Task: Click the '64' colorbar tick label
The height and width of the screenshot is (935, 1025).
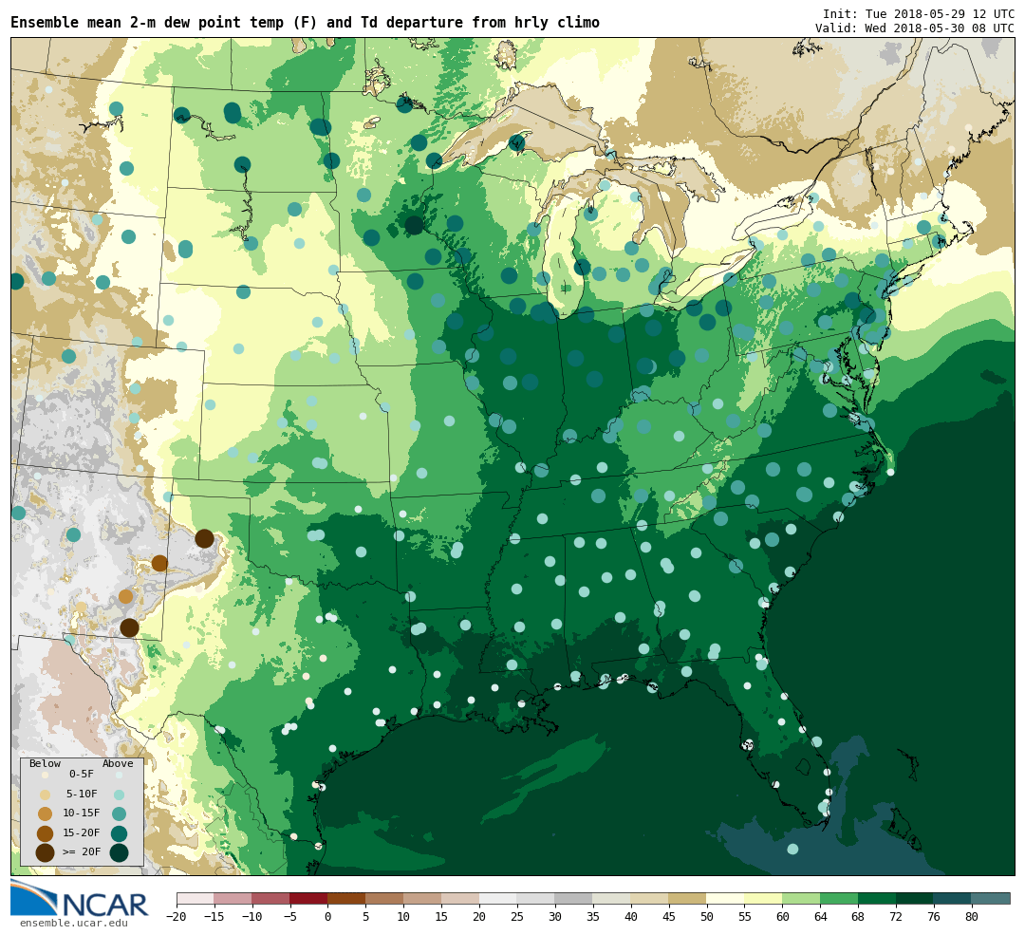Action: tap(820, 917)
